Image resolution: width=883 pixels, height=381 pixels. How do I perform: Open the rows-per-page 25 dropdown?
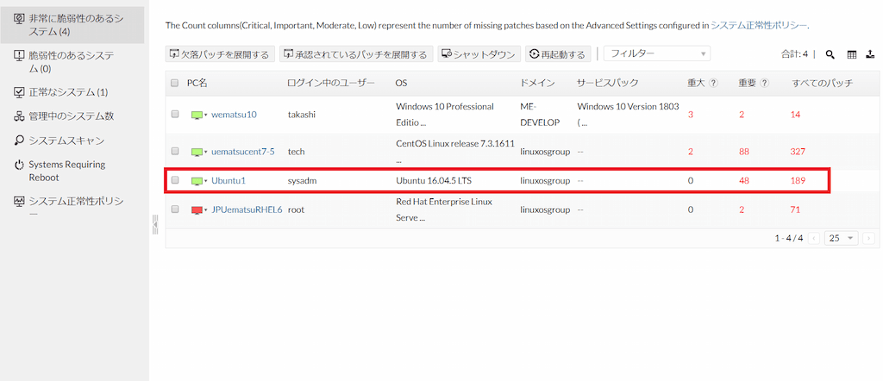(x=842, y=238)
